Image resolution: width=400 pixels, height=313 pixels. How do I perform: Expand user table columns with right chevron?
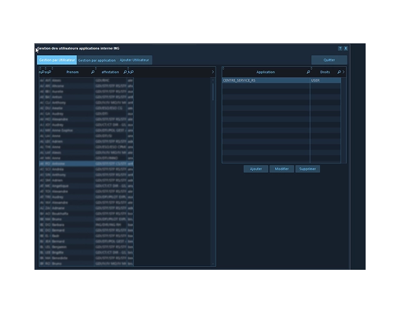click(x=212, y=72)
